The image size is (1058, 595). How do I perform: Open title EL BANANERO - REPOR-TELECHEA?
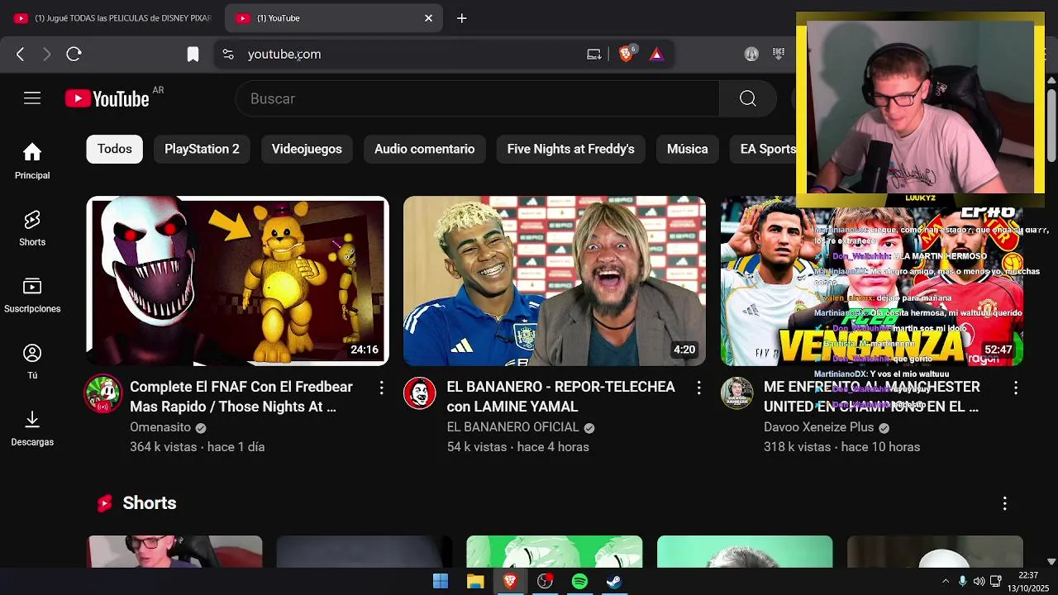(561, 397)
